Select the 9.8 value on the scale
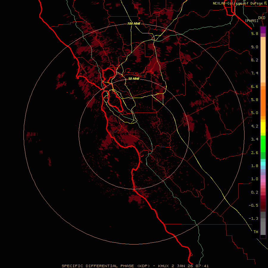Viewport: 268px width, 268px height. (x=255, y=33)
